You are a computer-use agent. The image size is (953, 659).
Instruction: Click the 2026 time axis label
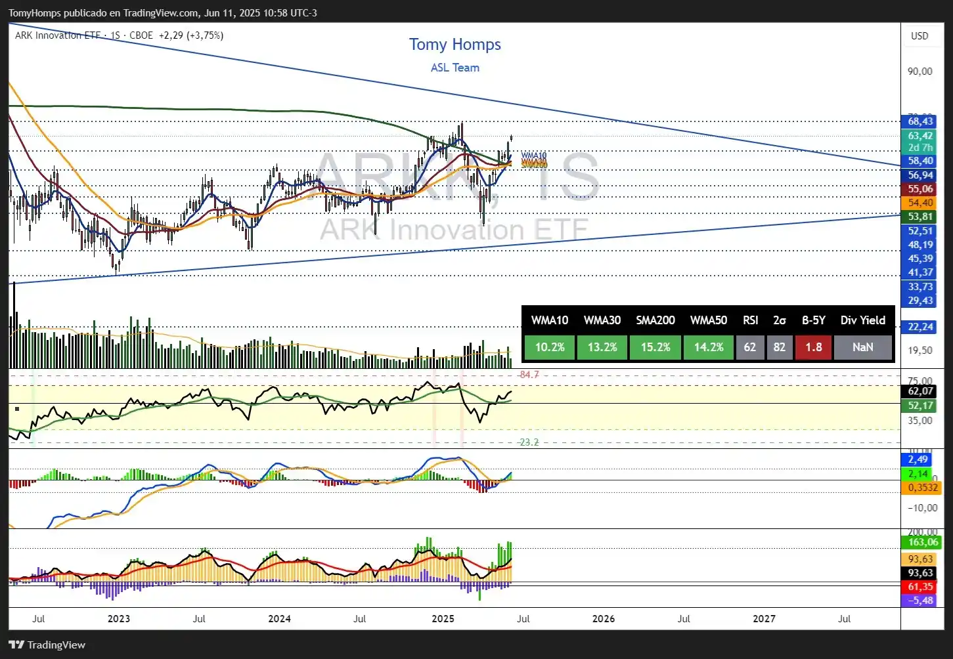click(604, 619)
